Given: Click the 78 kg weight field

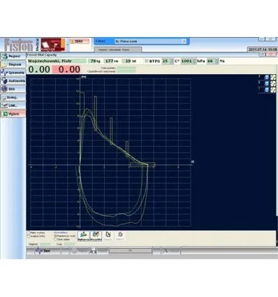Looking at the screenshot, I should click(x=95, y=61).
